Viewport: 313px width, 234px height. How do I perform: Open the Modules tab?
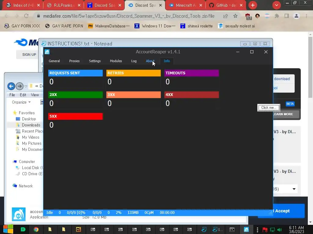(x=116, y=61)
